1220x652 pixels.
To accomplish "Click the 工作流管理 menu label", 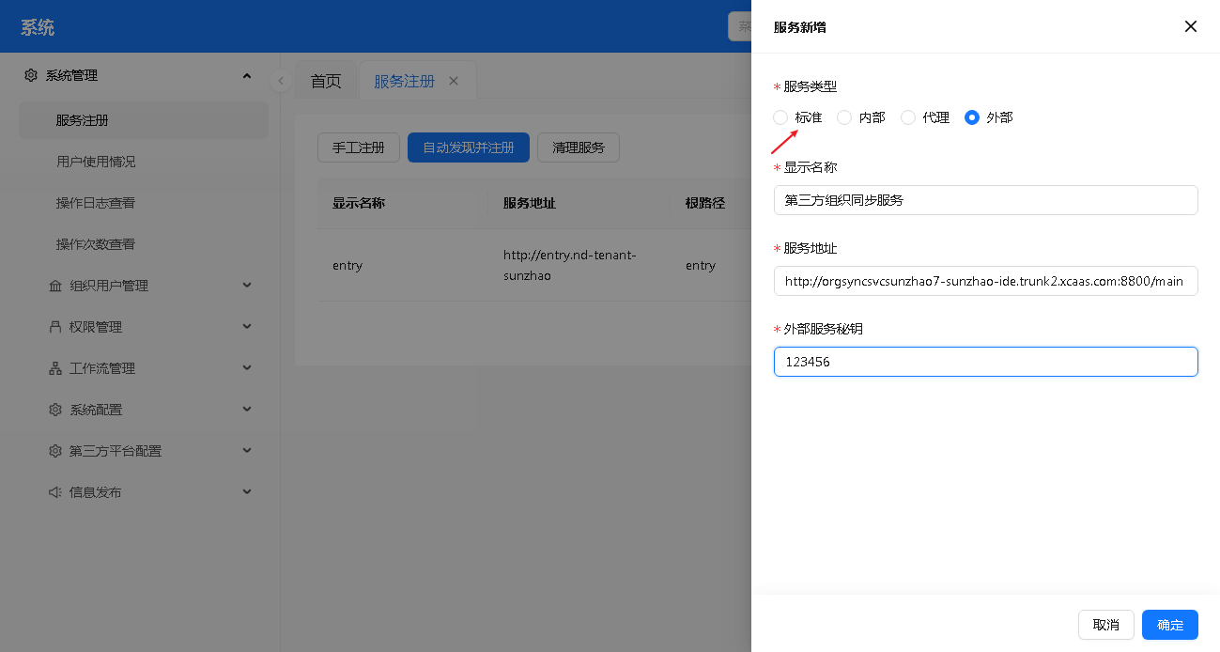I will [102, 368].
